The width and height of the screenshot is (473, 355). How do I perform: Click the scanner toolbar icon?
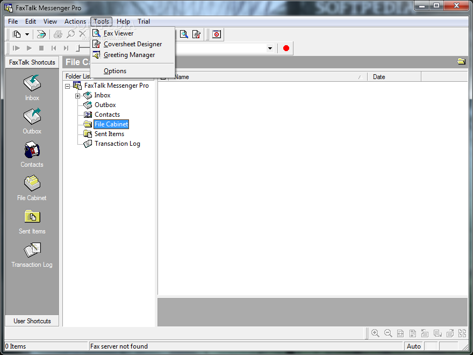pos(41,34)
